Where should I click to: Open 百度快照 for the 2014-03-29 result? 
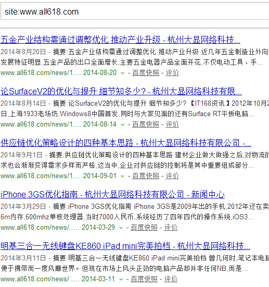click(144, 228)
